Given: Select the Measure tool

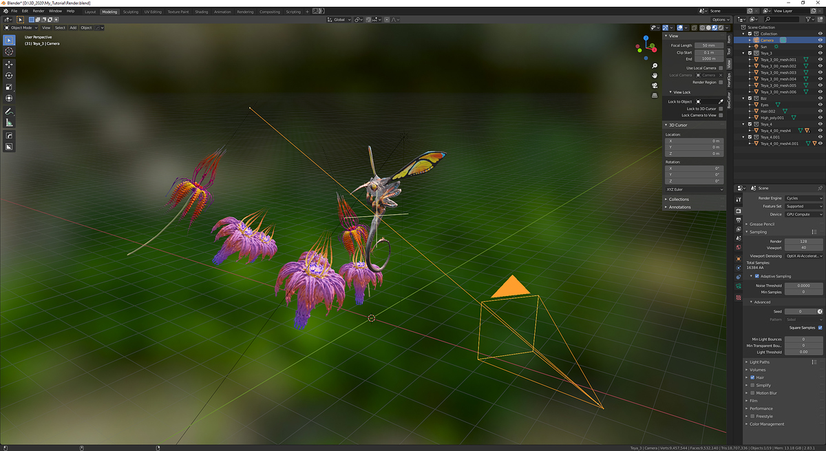Looking at the screenshot, I should pyautogui.click(x=9, y=123).
